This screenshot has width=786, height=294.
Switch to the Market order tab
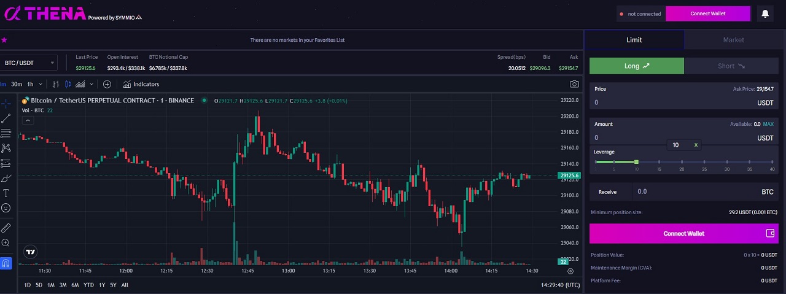point(733,40)
